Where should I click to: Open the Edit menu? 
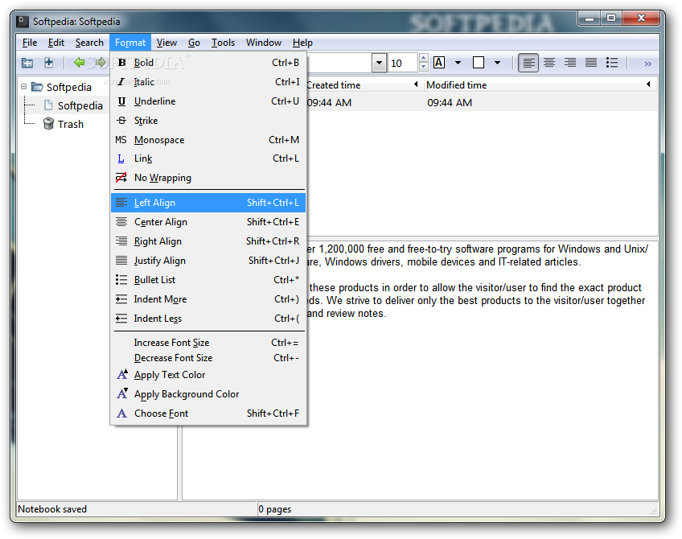(56, 43)
